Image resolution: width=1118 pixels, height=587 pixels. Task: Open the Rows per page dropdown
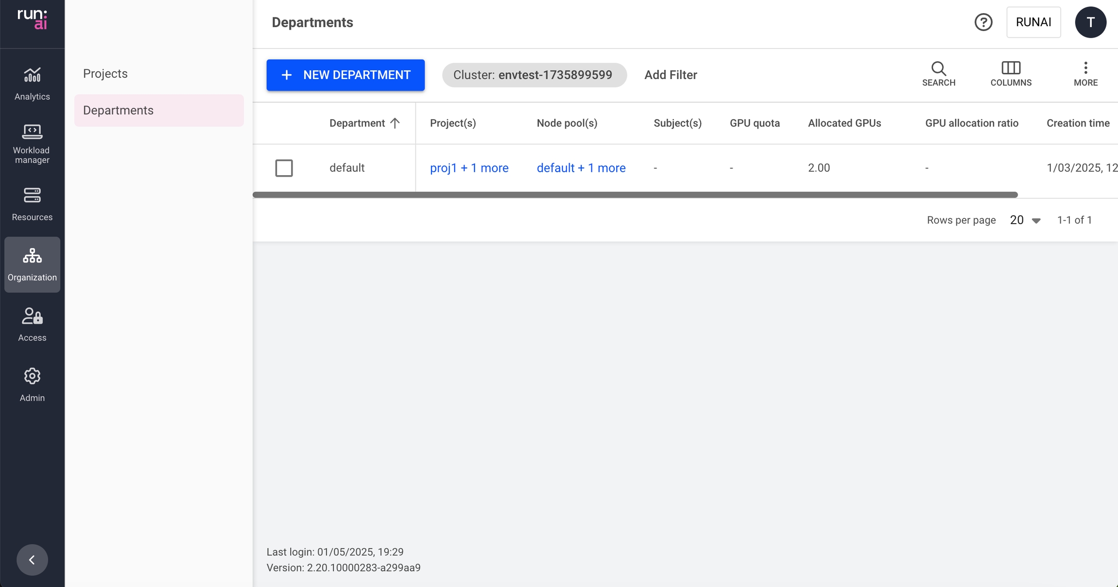[1025, 220]
